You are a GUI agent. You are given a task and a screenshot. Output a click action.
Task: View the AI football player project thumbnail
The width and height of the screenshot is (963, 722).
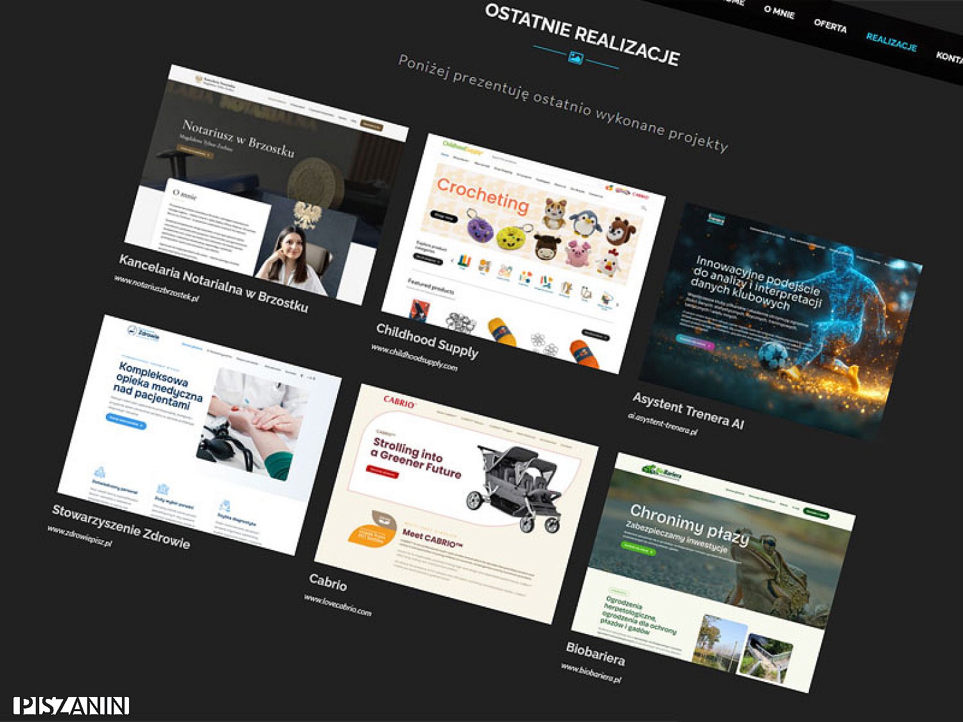coord(780,321)
